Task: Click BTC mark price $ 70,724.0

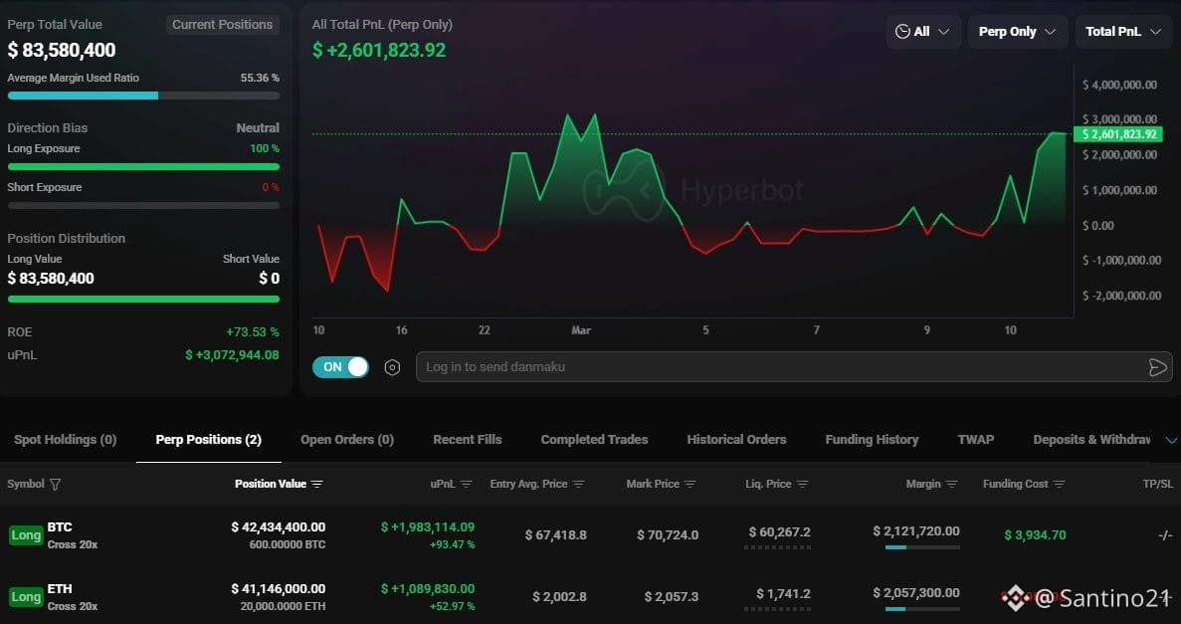Action: point(668,535)
